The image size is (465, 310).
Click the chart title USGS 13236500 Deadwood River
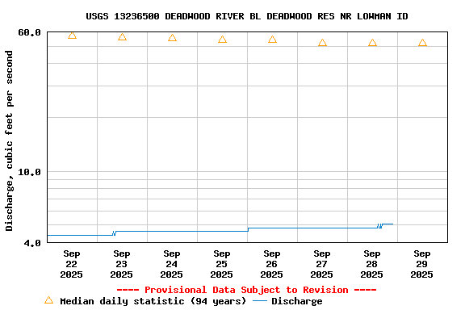click(247, 16)
